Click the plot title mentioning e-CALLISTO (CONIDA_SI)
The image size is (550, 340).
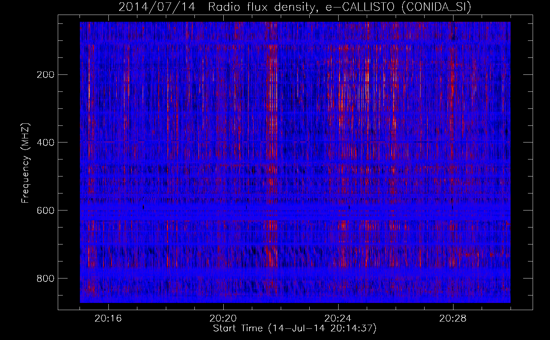(295, 7)
